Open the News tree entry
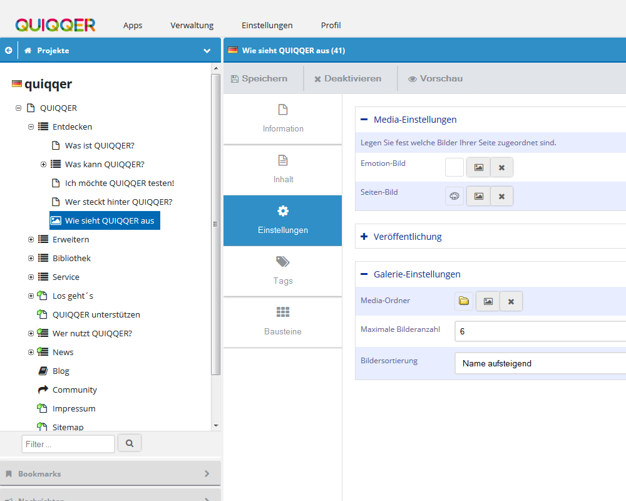 click(63, 352)
